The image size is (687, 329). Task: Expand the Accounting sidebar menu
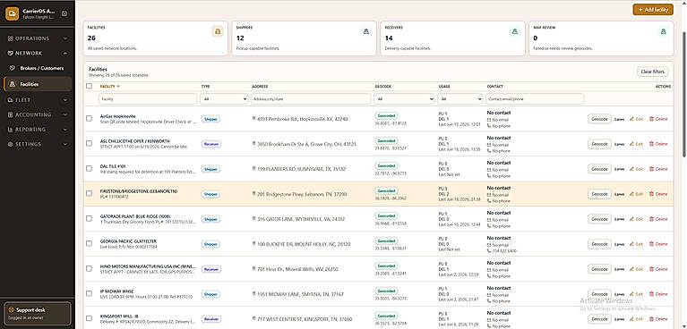[x=38, y=114]
